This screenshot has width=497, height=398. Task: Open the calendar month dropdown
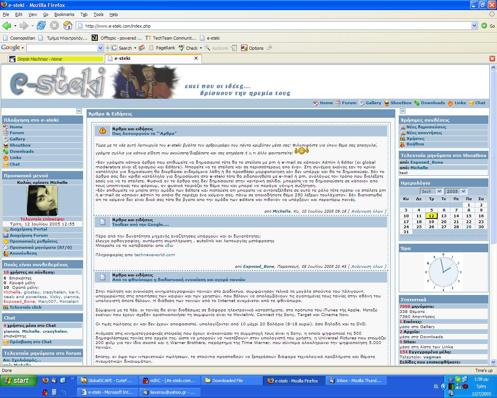click(431, 191)
